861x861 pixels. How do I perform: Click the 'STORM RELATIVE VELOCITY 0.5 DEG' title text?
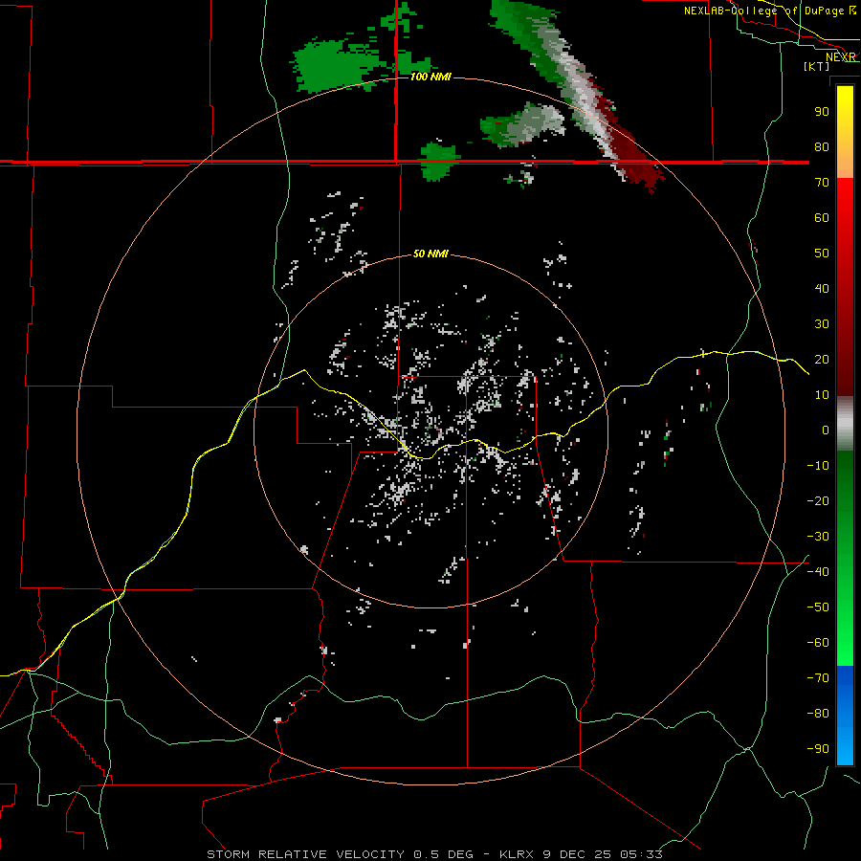pyautogui.click(x=343, y=854)
